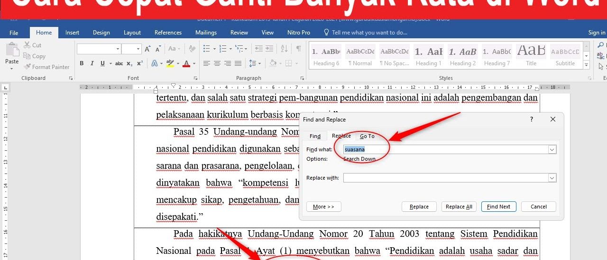The image size is (607, 260).
Task: Click the Shading paint bucket
Action: (273, 63)
